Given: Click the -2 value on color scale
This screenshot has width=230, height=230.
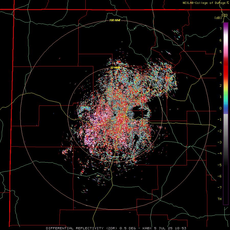Looking at the screenshot, I should click(220, 131).
